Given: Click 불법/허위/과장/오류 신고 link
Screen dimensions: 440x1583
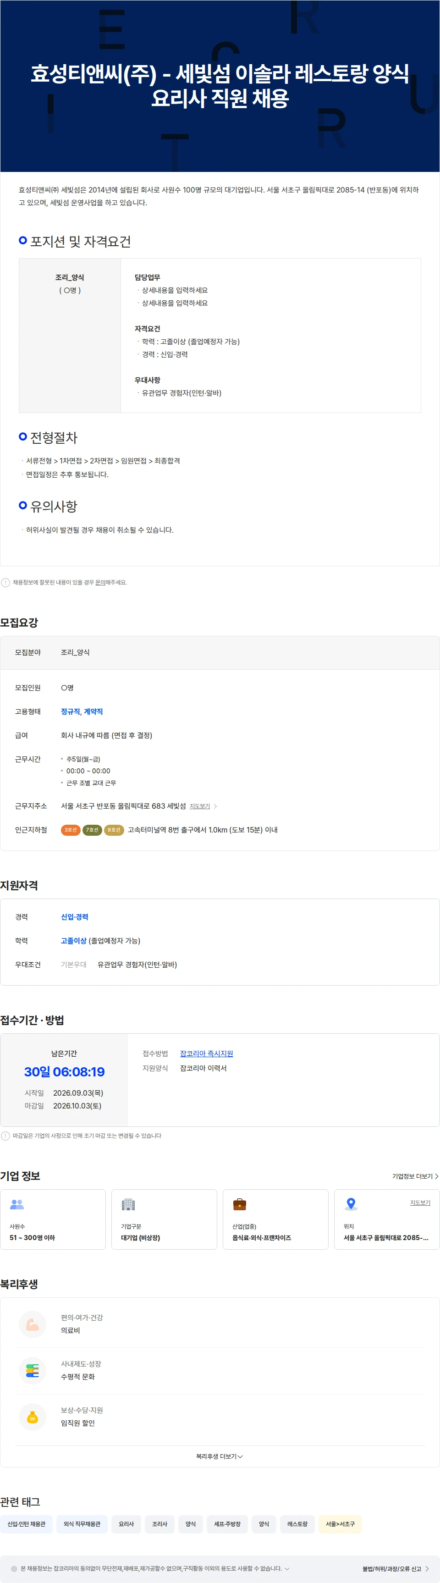Looking at the screenshot, I should point(396,1568).
